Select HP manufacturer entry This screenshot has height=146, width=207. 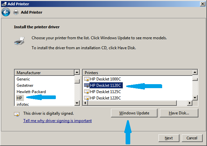pos(19,98)
